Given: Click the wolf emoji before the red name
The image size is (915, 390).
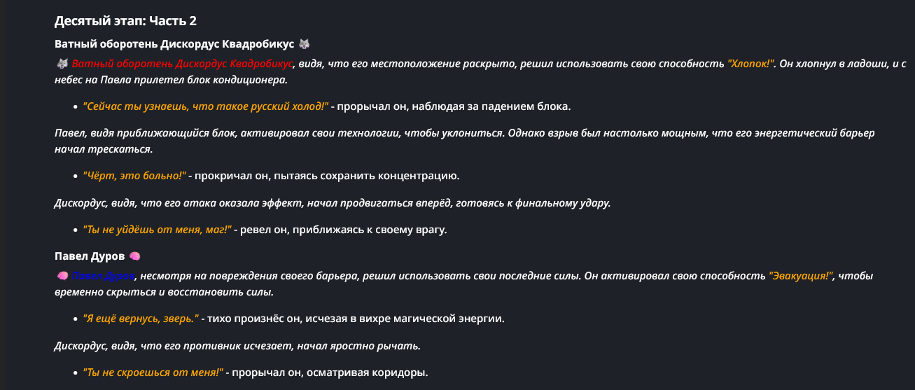Looking at the screenshot, I should coord(62,63).
